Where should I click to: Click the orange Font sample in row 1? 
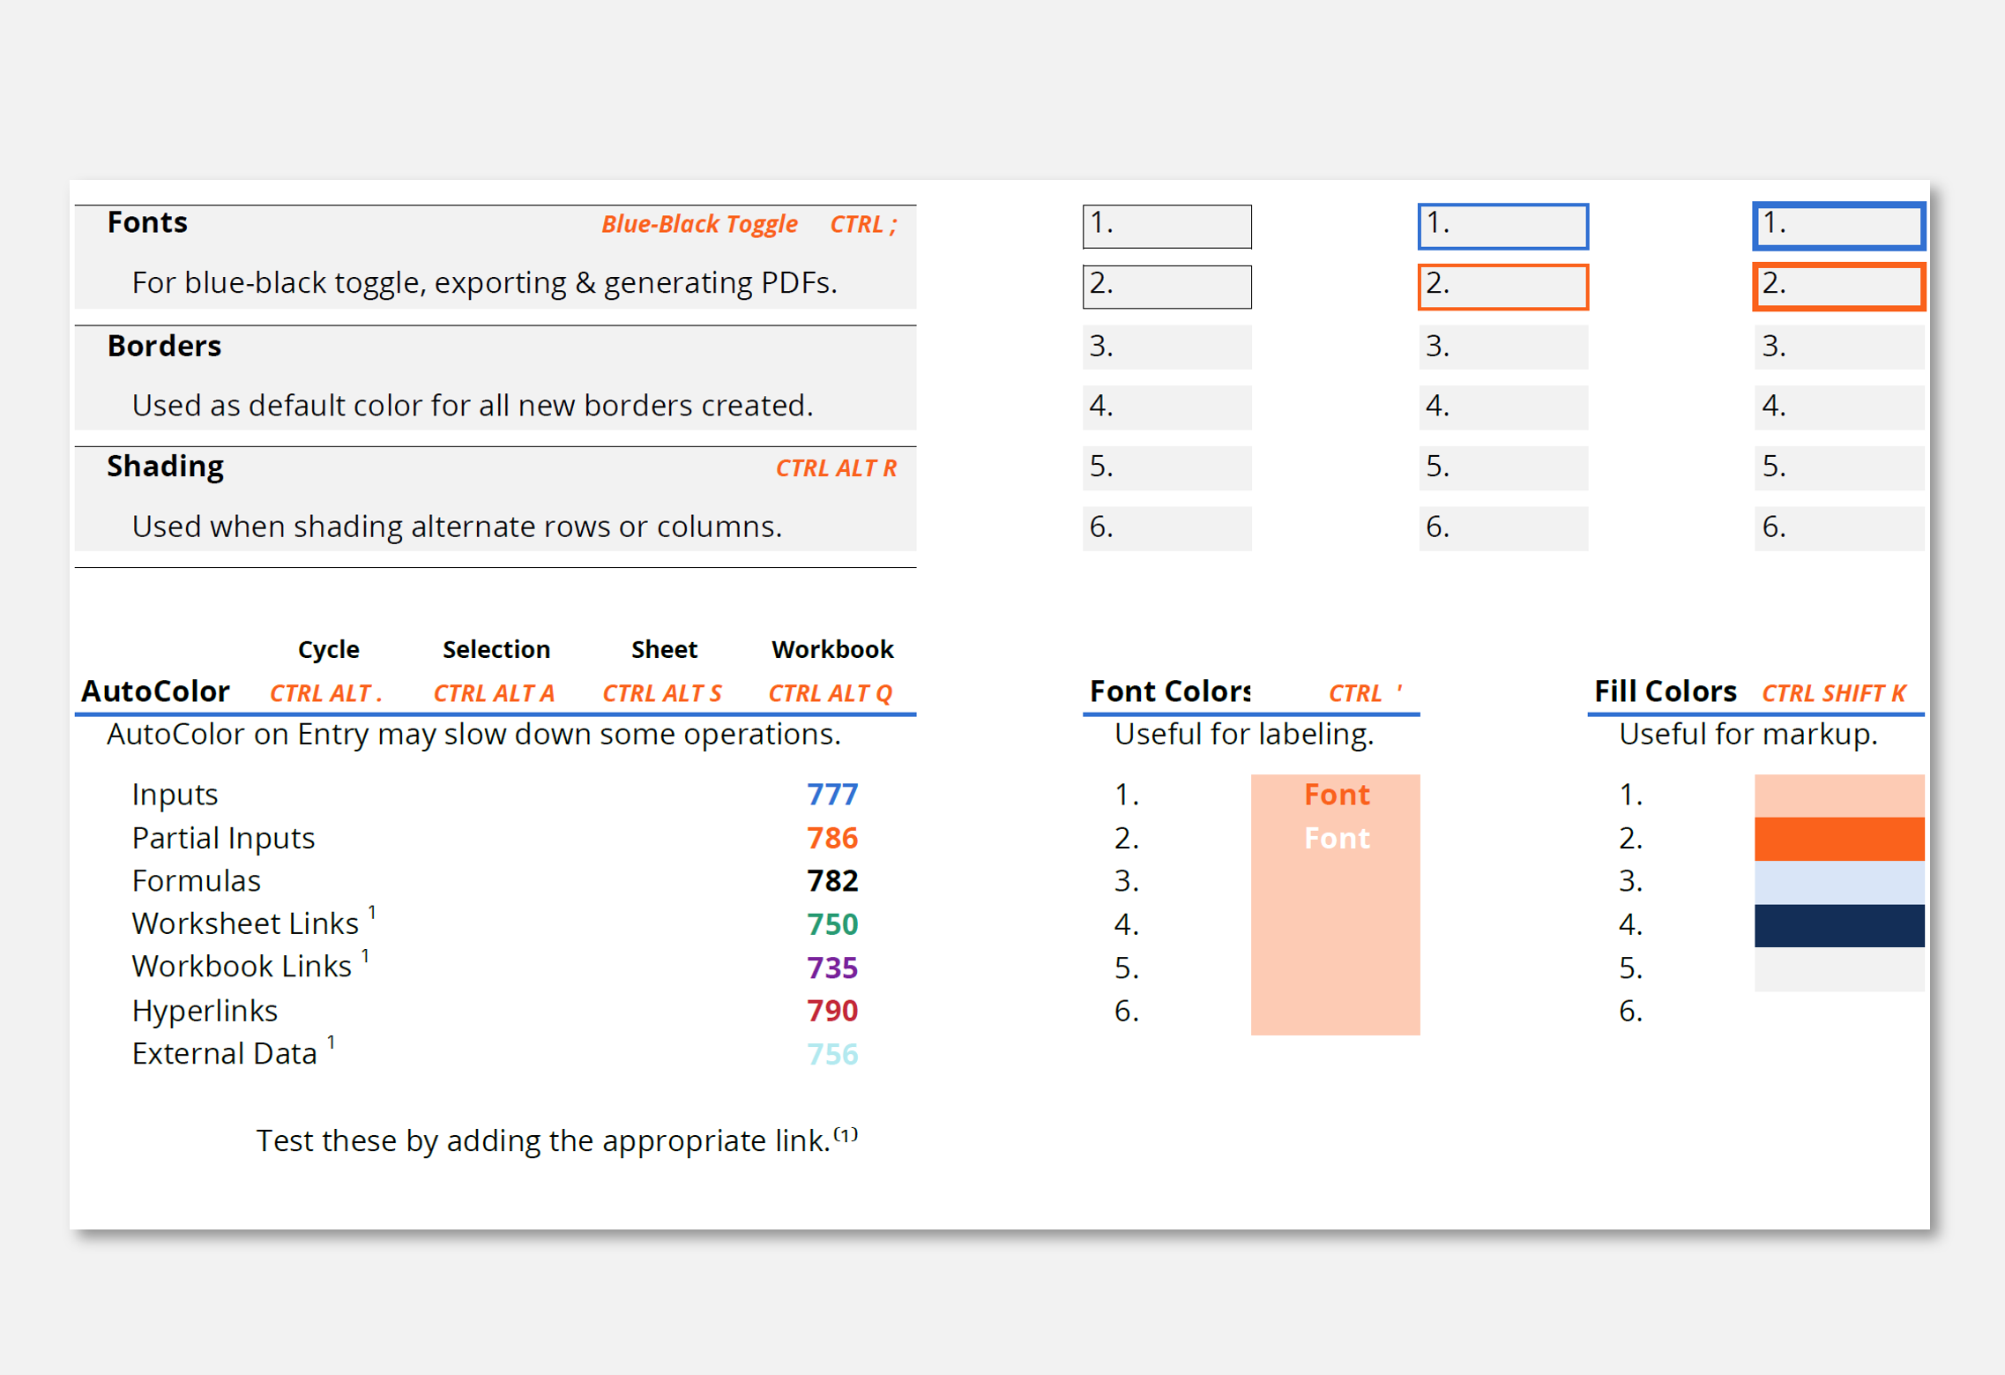[x=1336, y=796]
